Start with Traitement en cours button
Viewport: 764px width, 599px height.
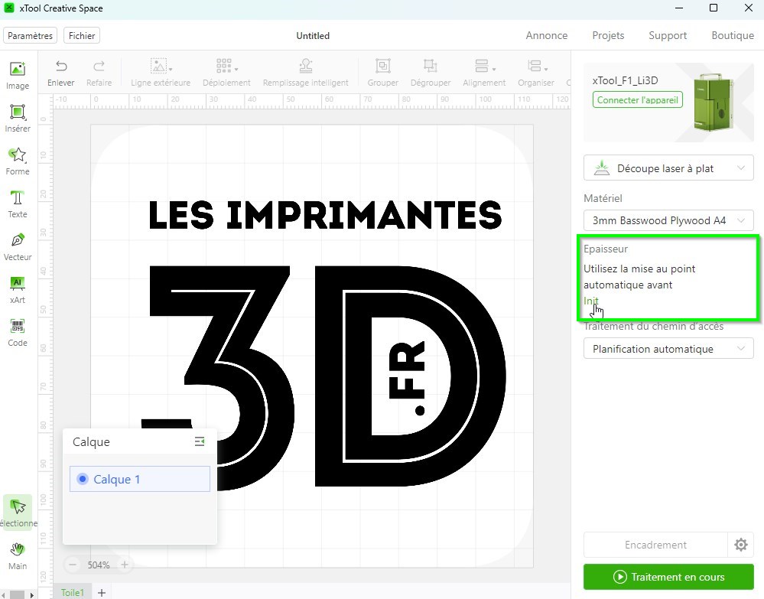(668, 577)
